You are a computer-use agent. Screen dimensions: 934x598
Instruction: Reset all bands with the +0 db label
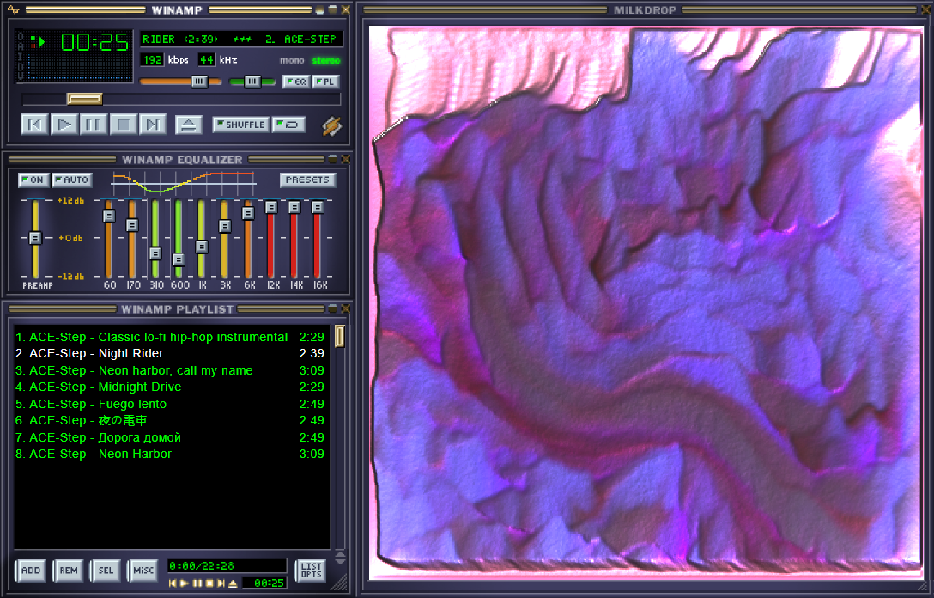pos(70,238)
